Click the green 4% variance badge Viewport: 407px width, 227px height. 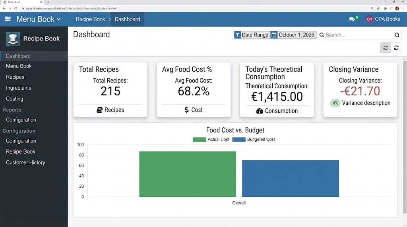(x=335, y=103)
